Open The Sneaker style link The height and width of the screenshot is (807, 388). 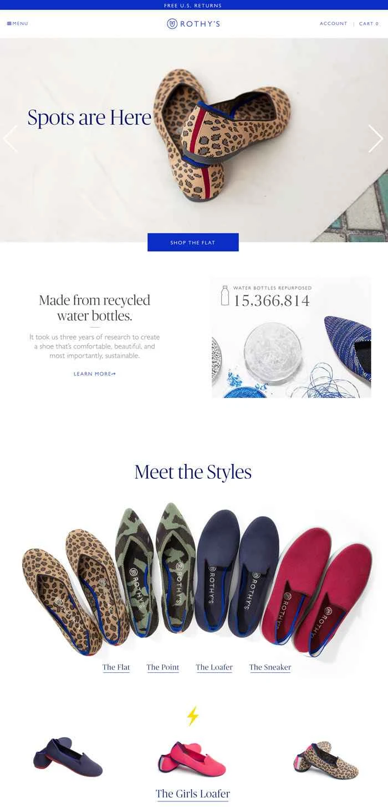[270, 667]
